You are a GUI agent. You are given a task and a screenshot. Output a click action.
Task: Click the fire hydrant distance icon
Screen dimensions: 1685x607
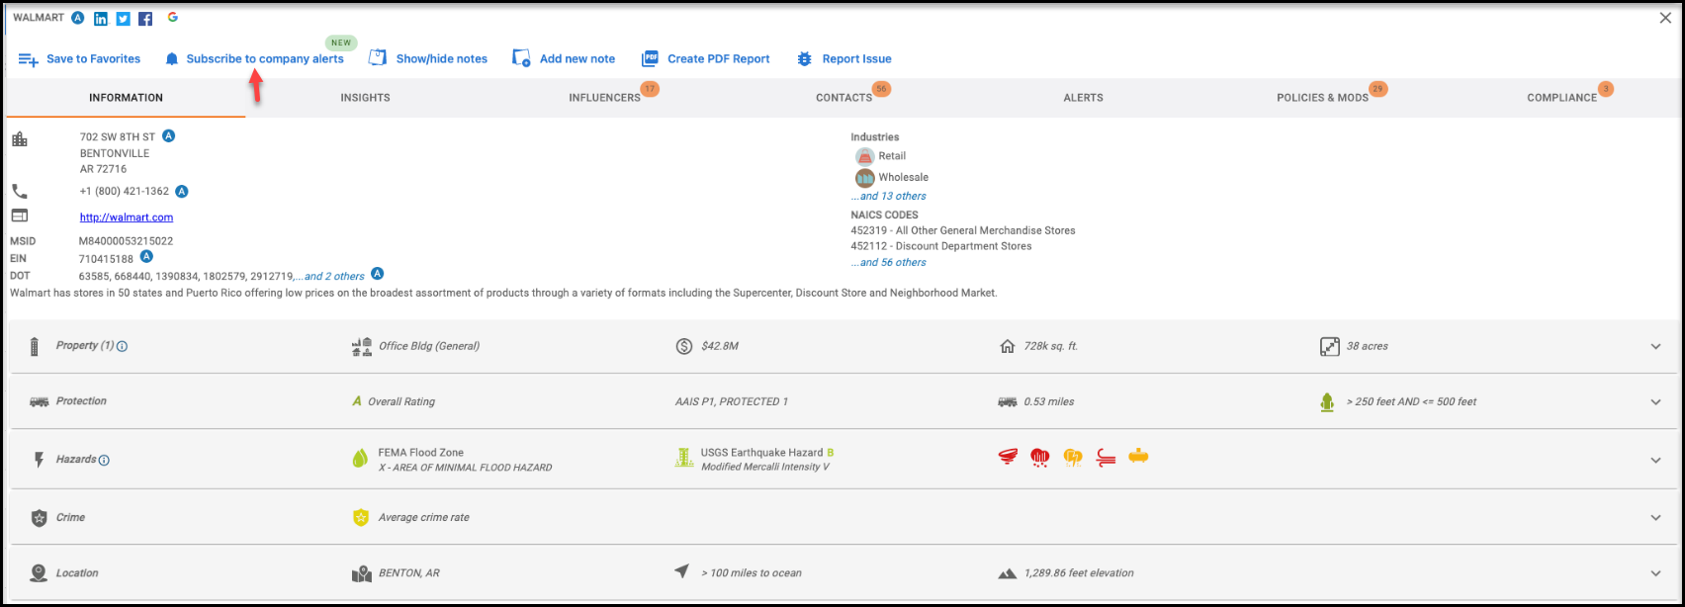click(x=1327, y=401)
